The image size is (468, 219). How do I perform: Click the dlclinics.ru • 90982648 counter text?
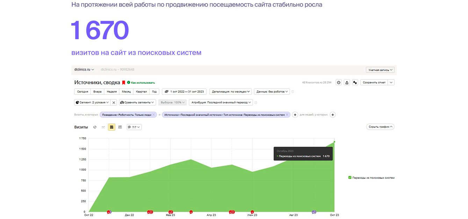click(x=117, y=70)
